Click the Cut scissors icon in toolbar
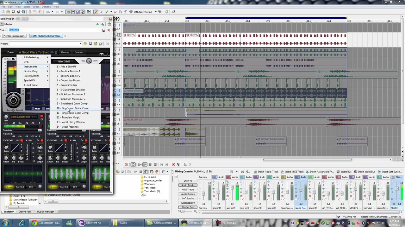 [x=30, y=12]
